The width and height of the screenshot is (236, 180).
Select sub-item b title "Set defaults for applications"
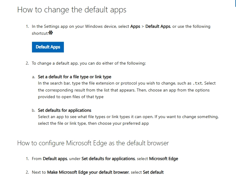pyautogui.click(x=65, y=110)
